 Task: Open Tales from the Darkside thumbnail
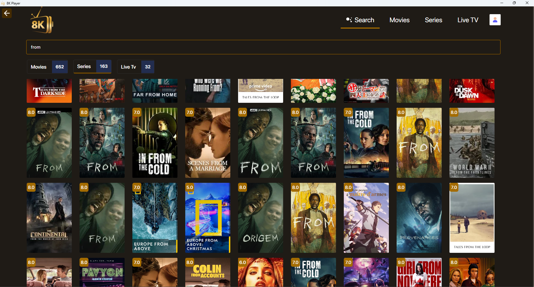click(49, 91)
